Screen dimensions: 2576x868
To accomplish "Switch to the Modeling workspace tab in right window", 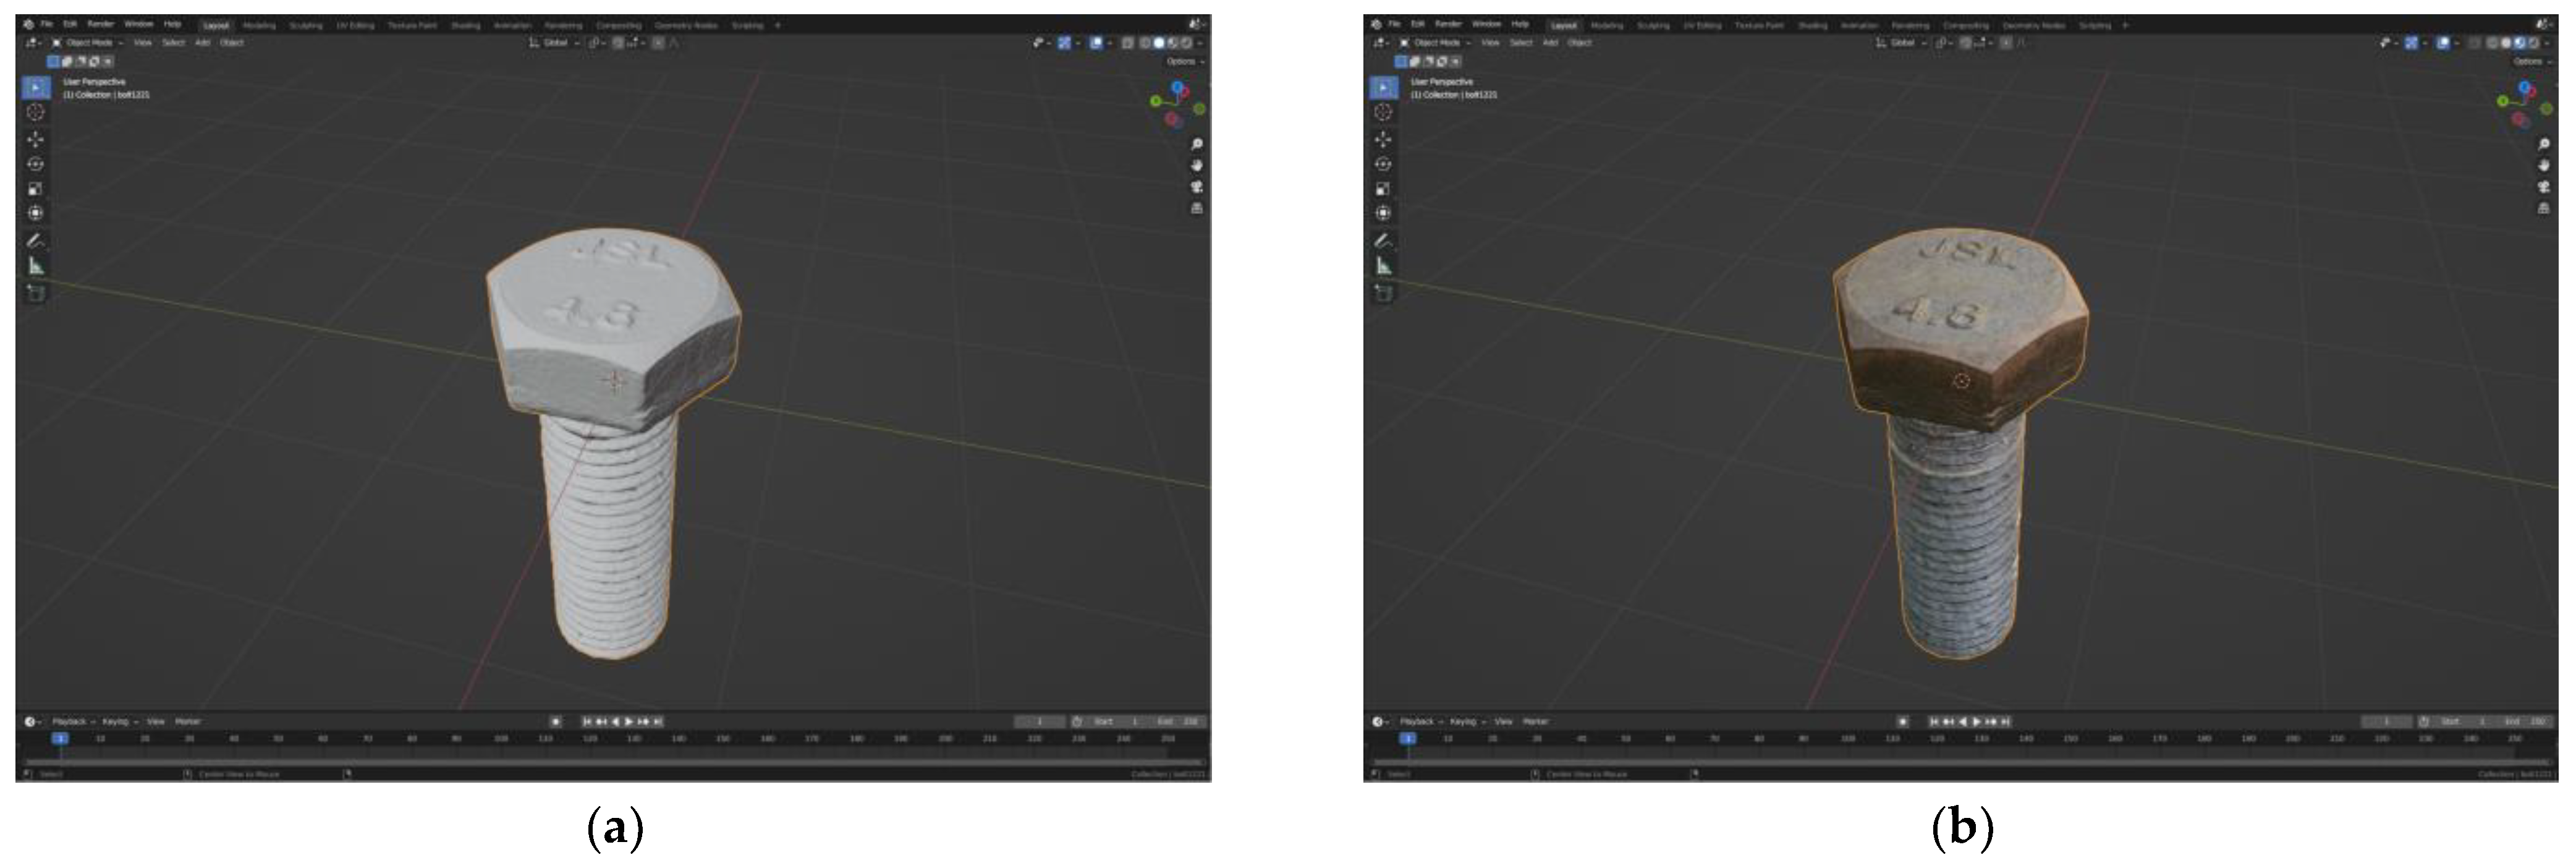I will coord(1607,25).
